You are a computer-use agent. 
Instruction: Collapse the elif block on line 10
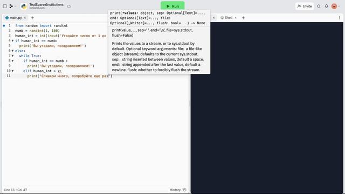click(12, 71)
